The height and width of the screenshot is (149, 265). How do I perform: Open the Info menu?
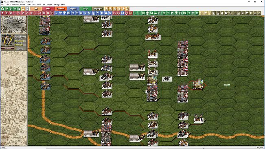coord(34,4)
